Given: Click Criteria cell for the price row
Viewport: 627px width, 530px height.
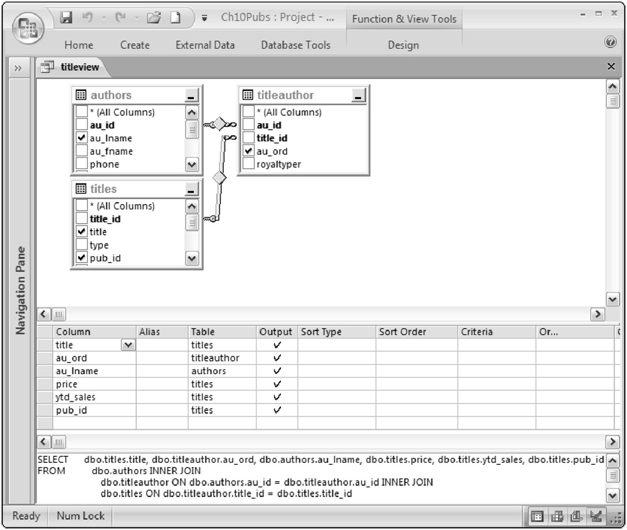Looking at the screenshot, I should (496, 384).
